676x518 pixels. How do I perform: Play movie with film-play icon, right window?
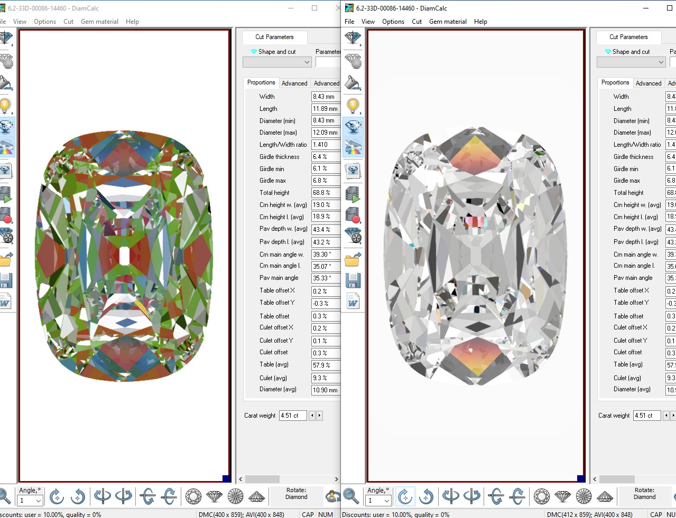click(353, 194)
